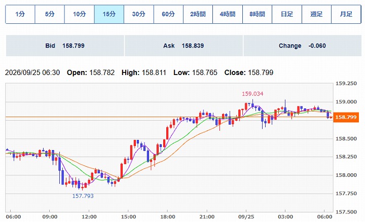The width and height of the screenshot is (365, 222).
Task: Open the 2時間 chart view
Action: point(198,14)
